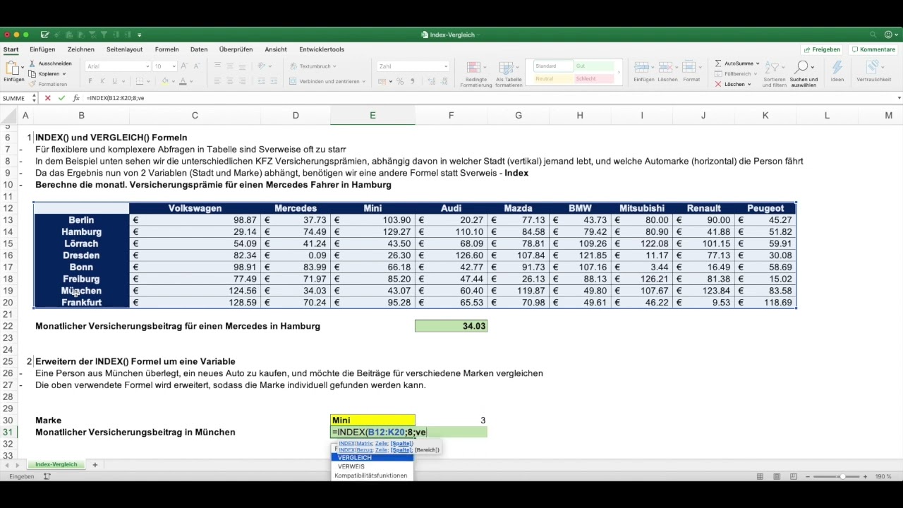
Task: Align text left in ribbon
Action: [x=218, y=81]
